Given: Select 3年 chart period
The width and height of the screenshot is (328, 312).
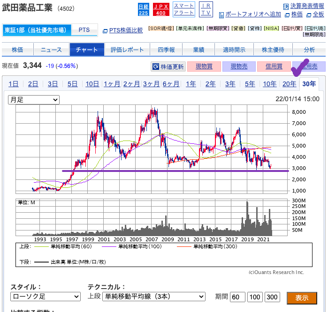Looking at the screenshot, I should pyautogui.click(x=230, y=84).
